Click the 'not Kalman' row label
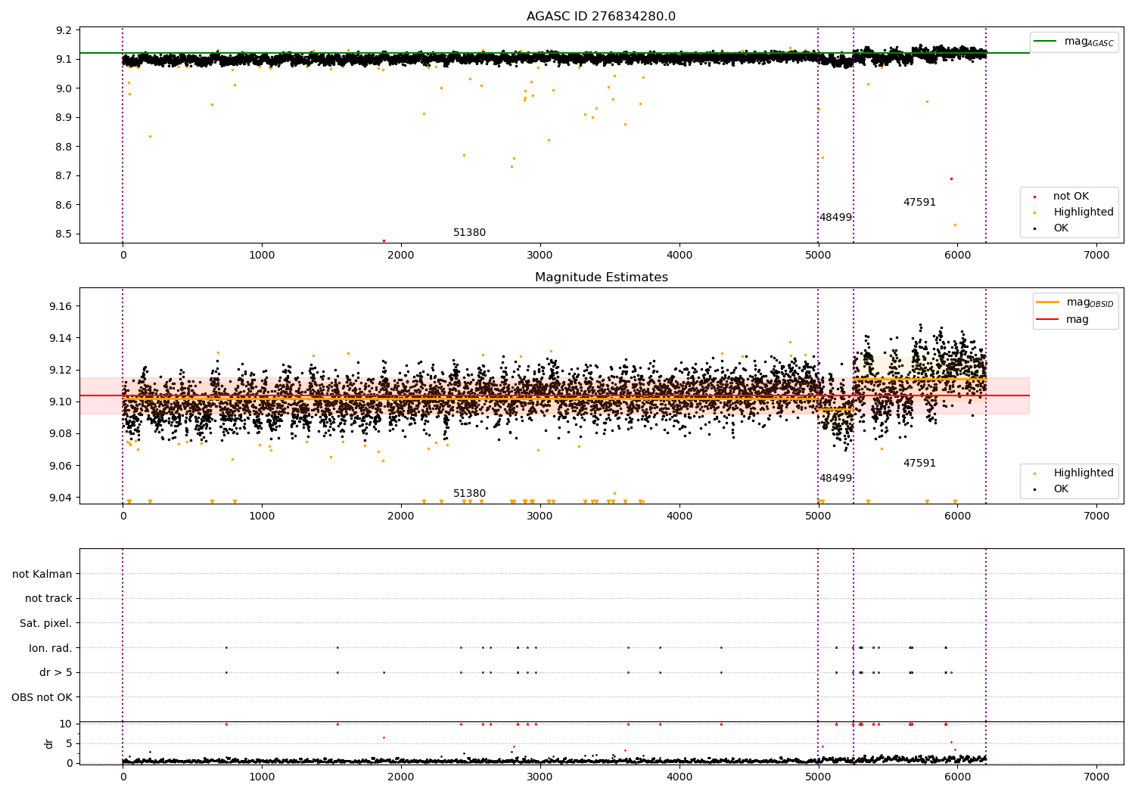The height and width of the screenshot is (794, 1135). pos(42,575)
